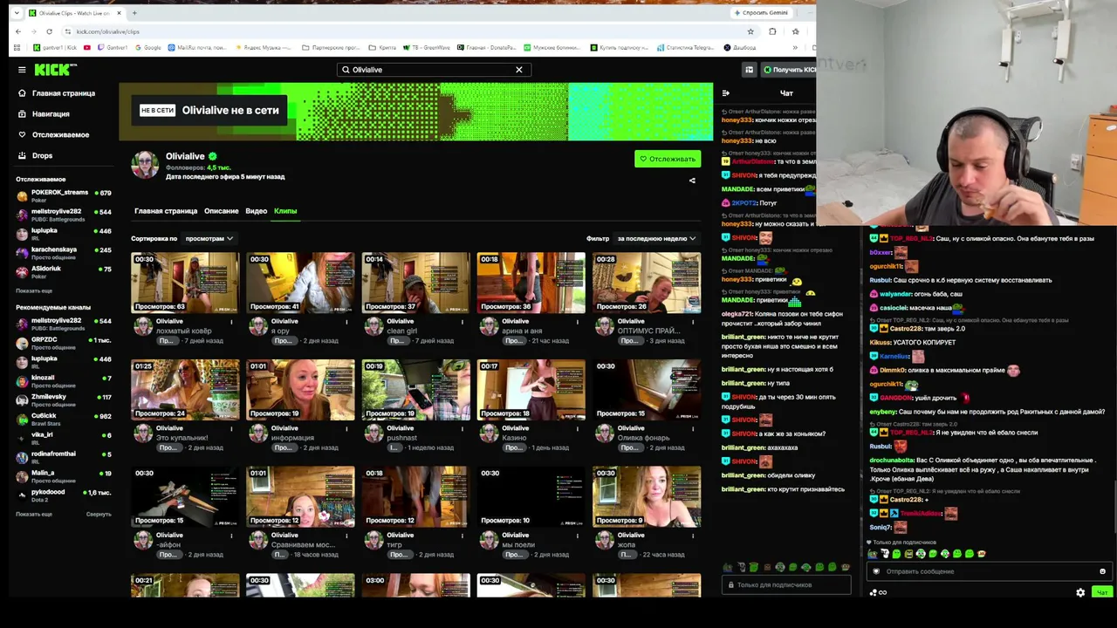Open the options menu for clip pushnast

click(462, 429)
